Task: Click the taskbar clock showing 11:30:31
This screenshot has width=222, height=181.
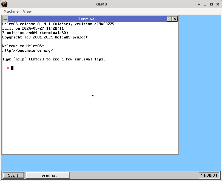Action: coord(209,175)
